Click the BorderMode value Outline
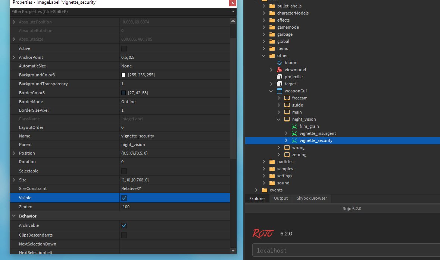 point(128,102)
